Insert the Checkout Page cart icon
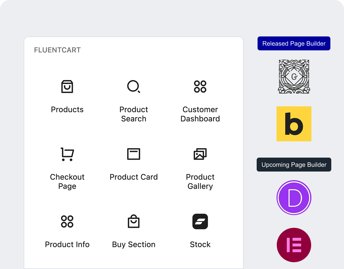This screenshot has width=344, height=269. click(67, 154)
